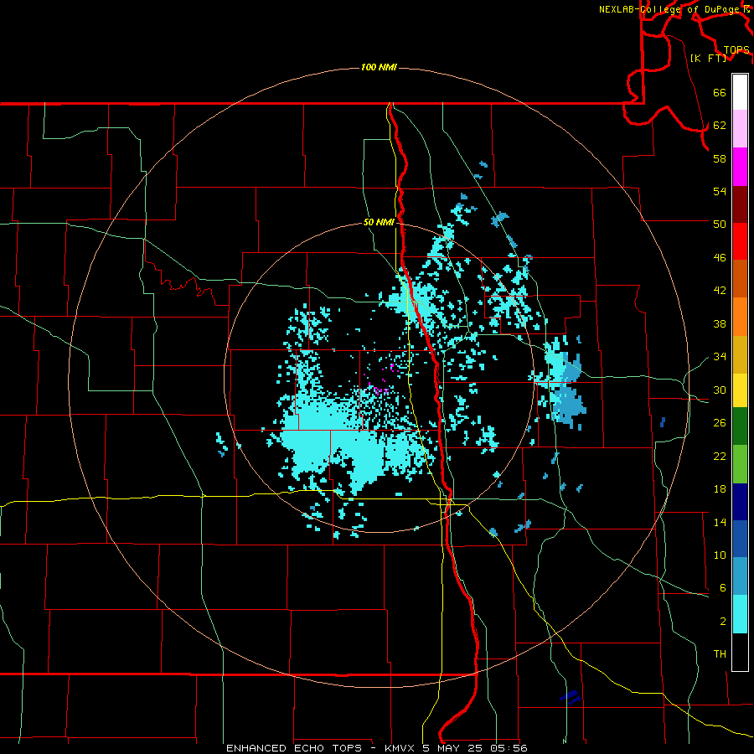Click the "TOPS" legend heading
754x754 pixels.
[736, 50]
